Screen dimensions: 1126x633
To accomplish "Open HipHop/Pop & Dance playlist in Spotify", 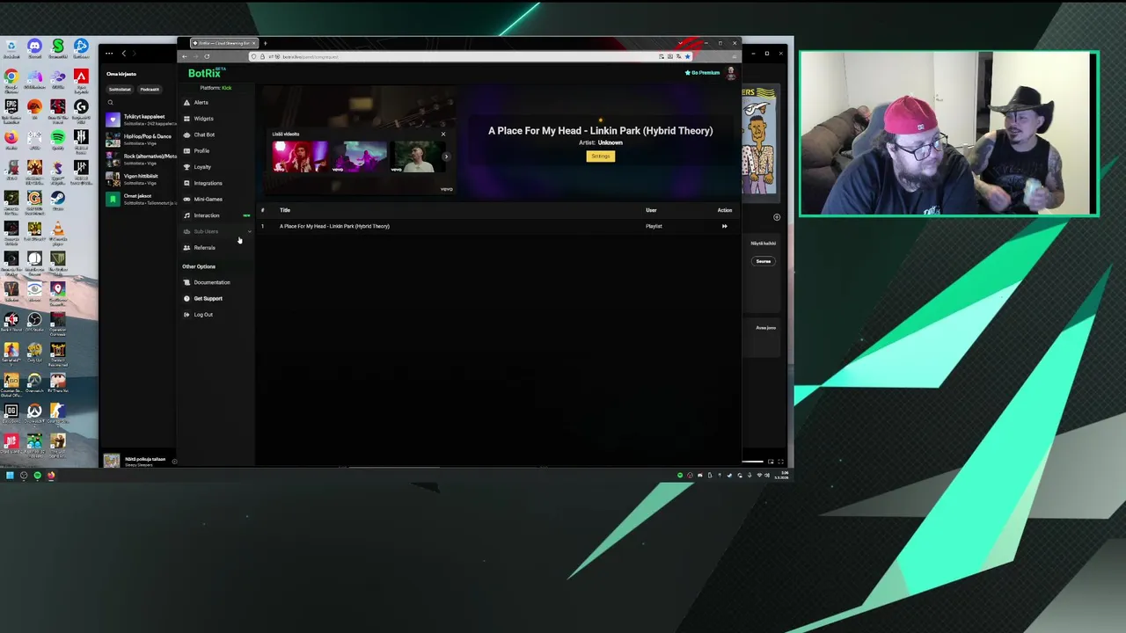I will coord(141,139).
